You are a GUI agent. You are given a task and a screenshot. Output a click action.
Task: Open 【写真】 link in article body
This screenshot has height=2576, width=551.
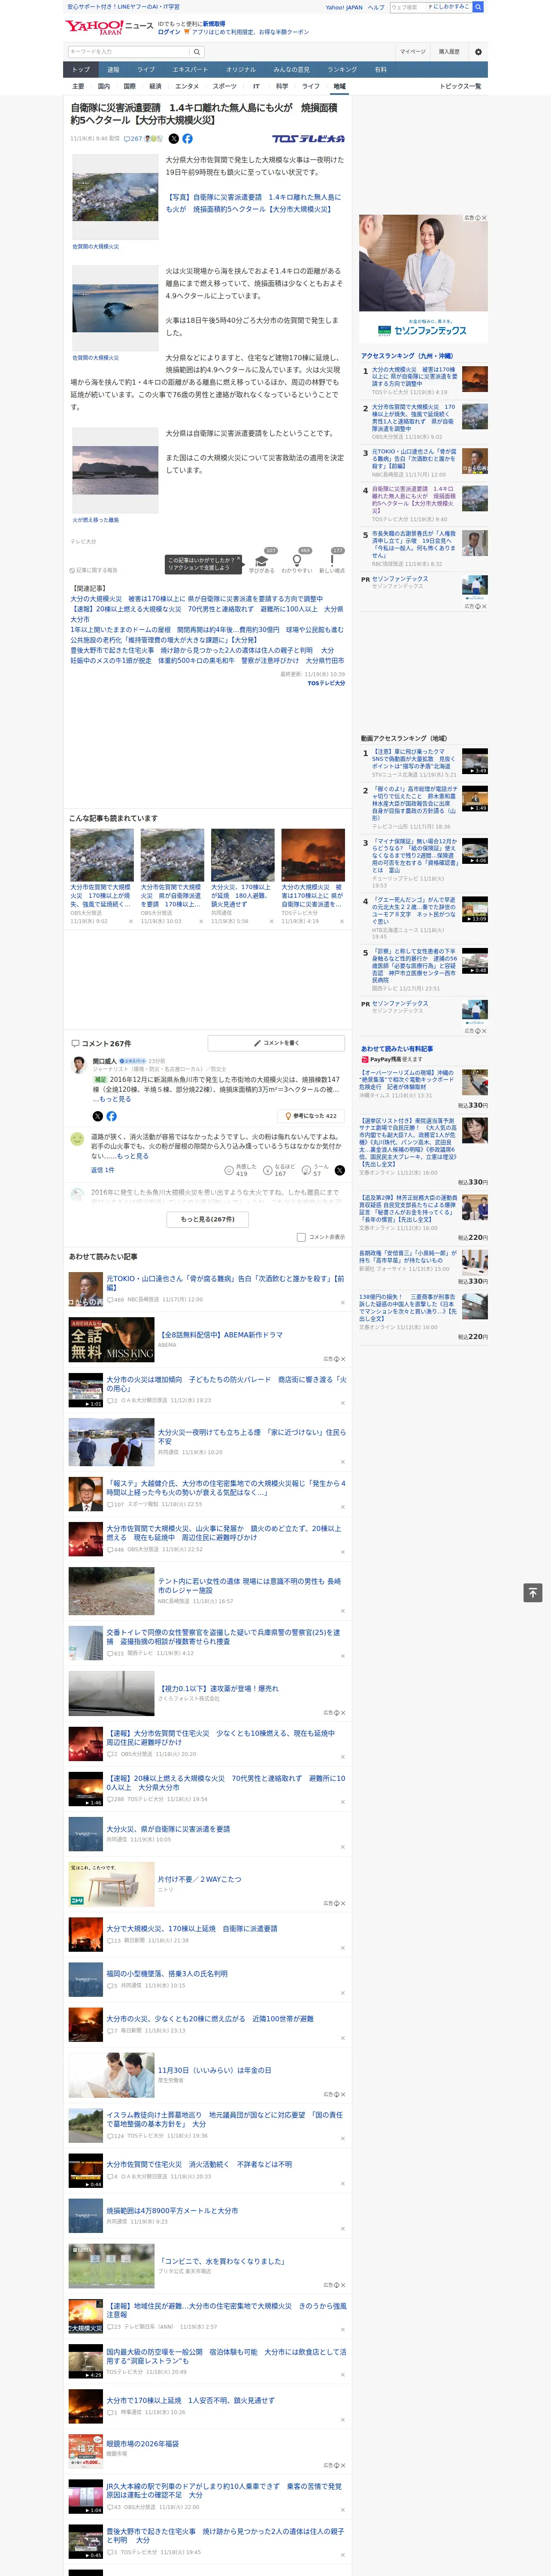[254, 203]
